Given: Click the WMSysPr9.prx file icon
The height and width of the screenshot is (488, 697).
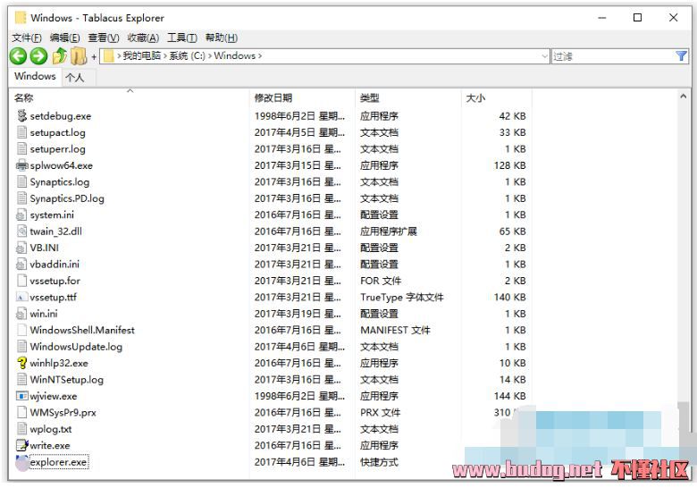Looking at the screenshot, I should tap(21, 412).
